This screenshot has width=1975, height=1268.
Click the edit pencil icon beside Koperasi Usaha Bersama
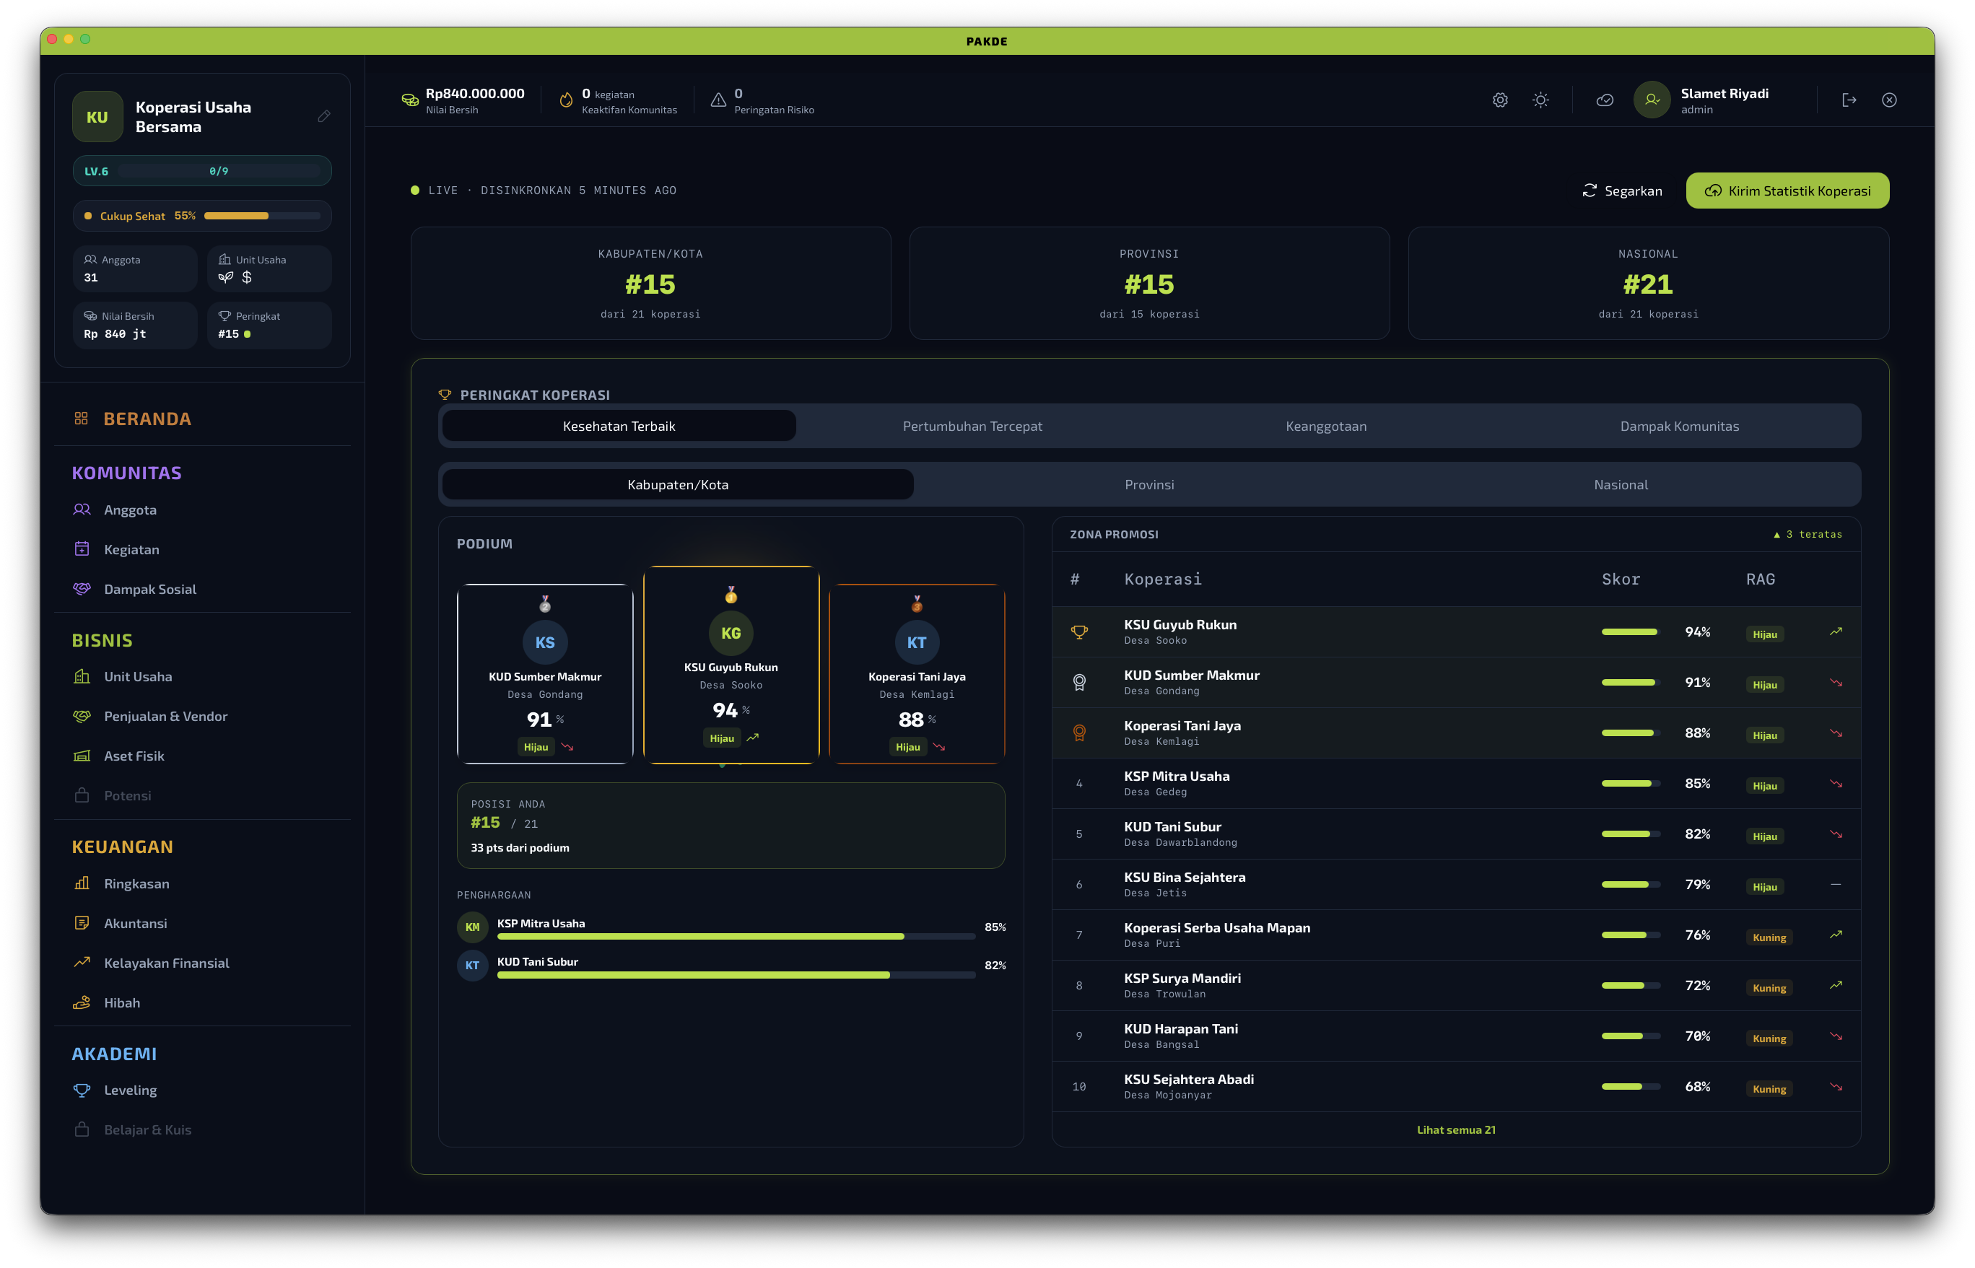click(x=323, y=116)
